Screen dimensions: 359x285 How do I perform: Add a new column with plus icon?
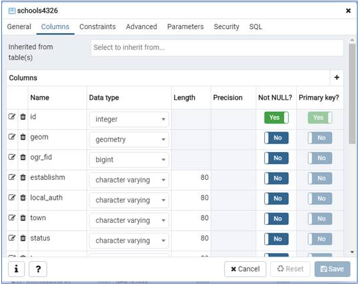[x=336, y=77]
